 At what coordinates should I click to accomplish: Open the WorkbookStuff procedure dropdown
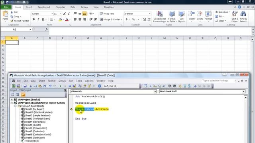(x=243, y=91)
